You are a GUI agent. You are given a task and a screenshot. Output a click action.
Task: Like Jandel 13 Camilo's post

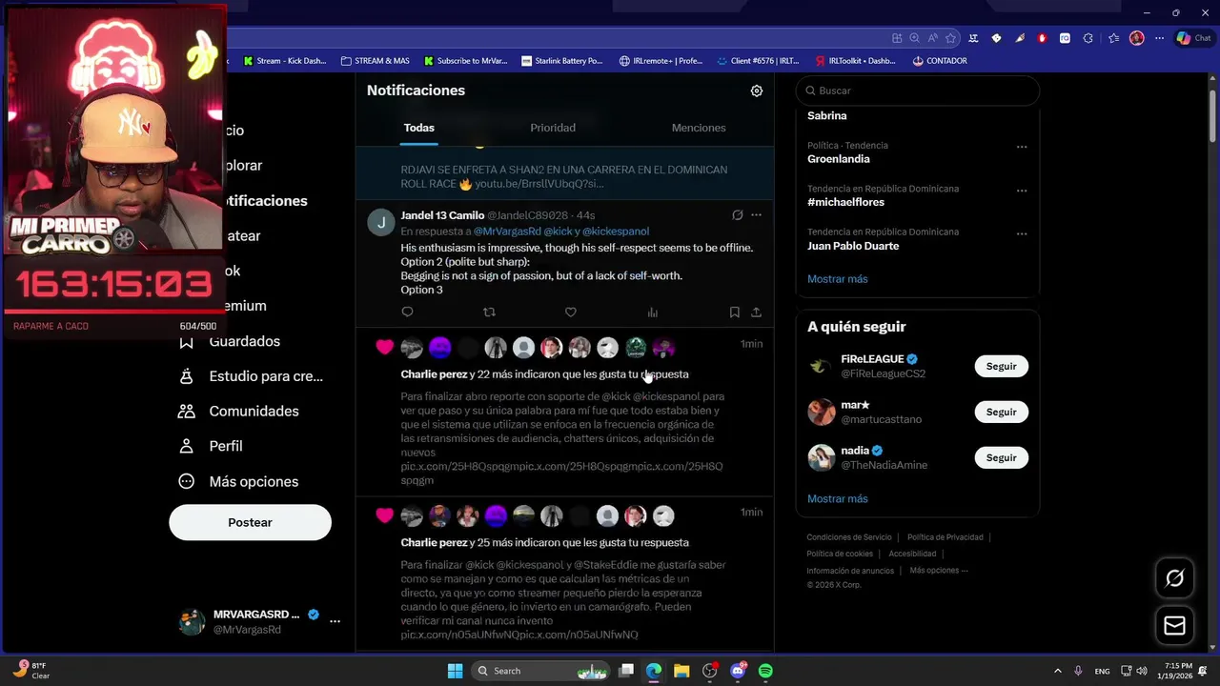pos(571,313)
